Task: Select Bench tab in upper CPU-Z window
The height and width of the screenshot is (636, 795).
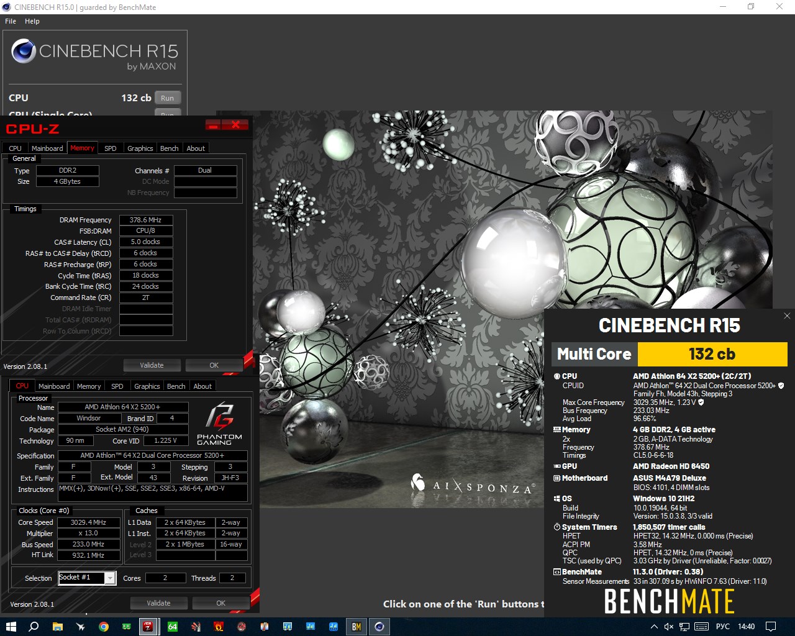Action: click(170, 148)
